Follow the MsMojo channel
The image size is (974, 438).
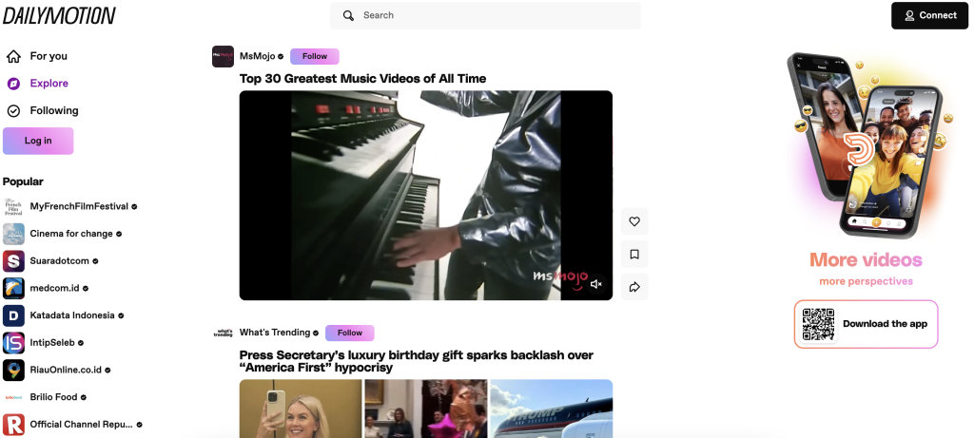click(314, 56)
